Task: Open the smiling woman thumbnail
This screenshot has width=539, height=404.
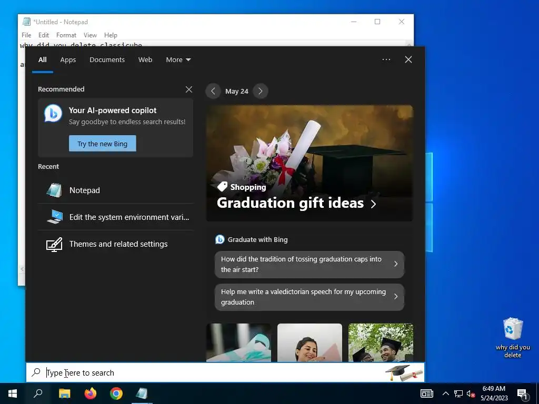Action: [x=310, y=342]
